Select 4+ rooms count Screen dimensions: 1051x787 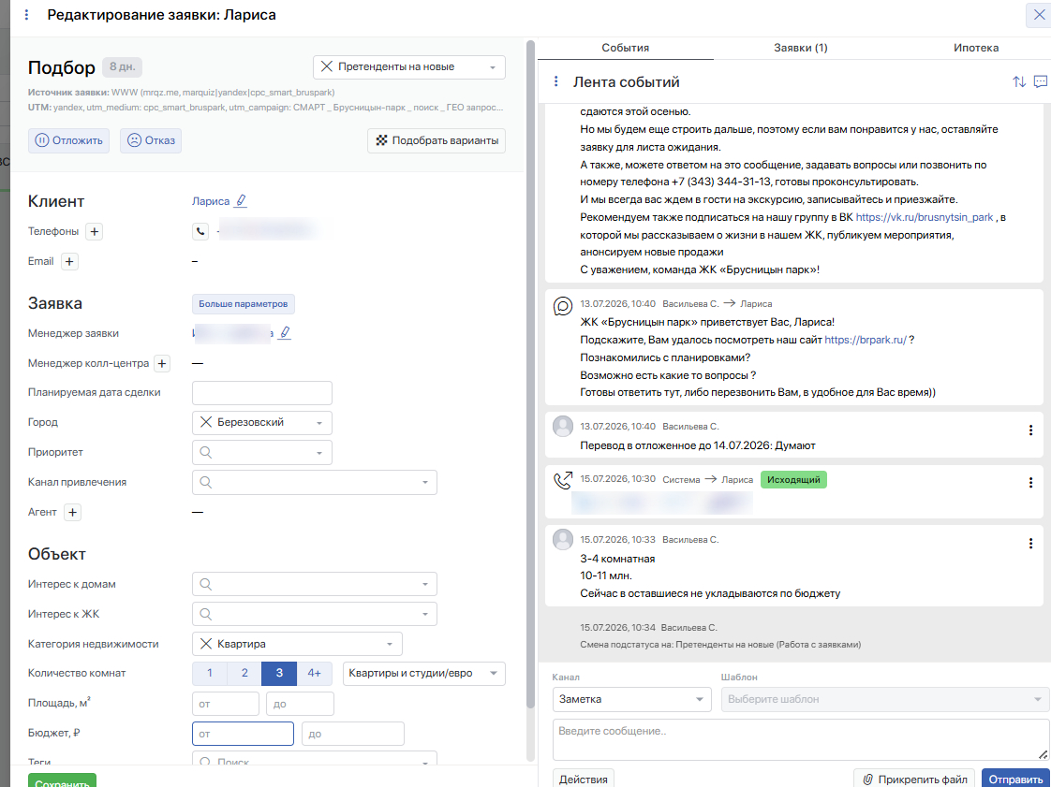click(315, 673)
